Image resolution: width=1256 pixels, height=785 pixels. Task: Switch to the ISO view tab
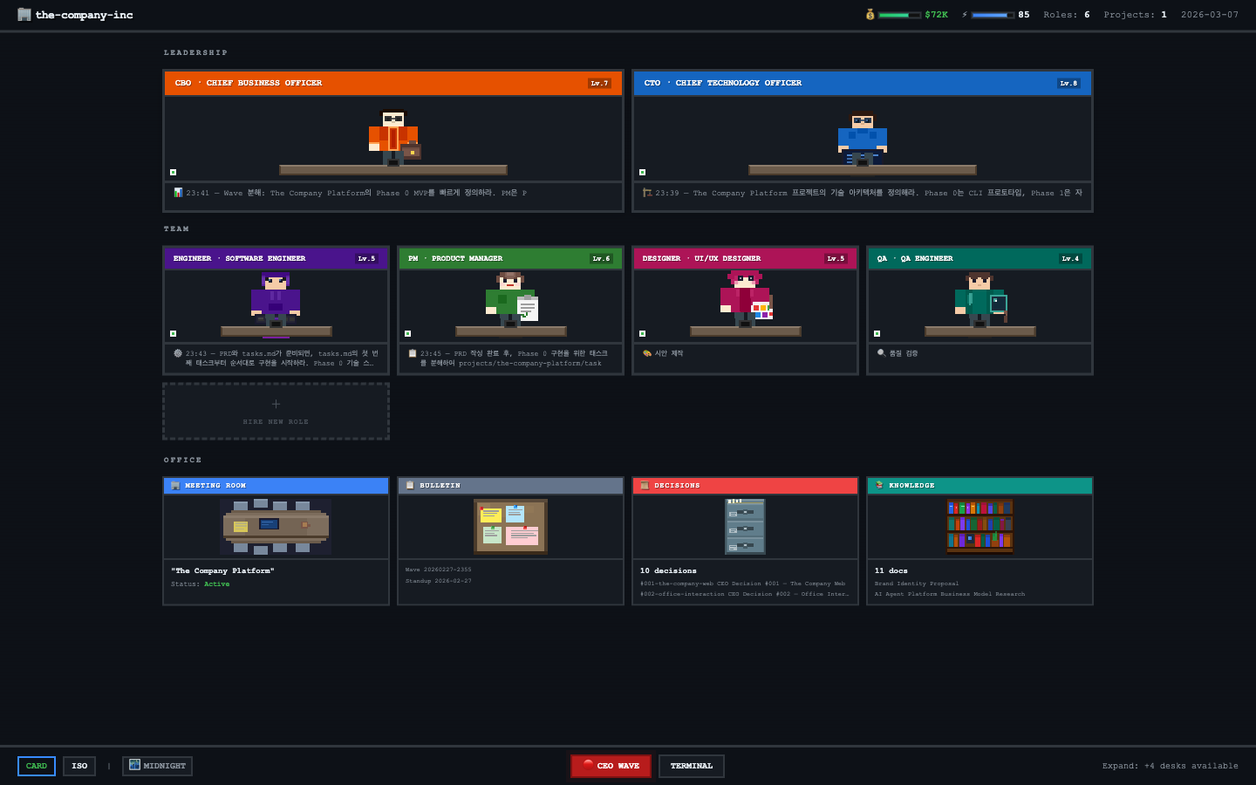coord(78,766)
